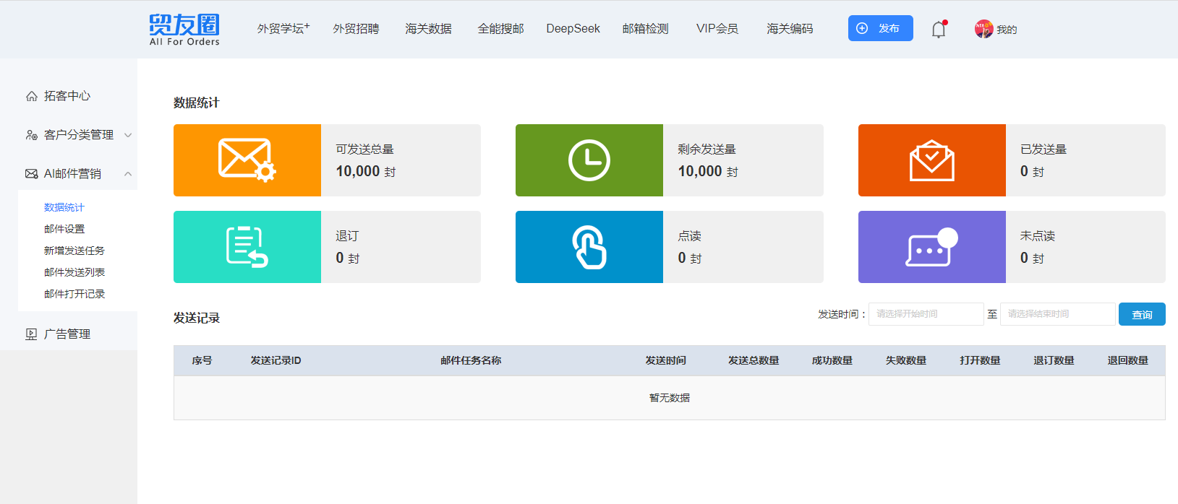Click the purple chat-bubble unread icon
Image resolution: width=1178 pixels, height=504 pixels.
[931, 247]
